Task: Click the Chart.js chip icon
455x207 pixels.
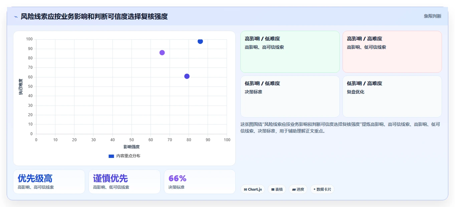Action: pos(245,189)
